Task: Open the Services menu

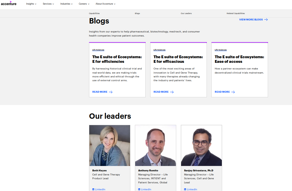Action: tap(48, 4)
